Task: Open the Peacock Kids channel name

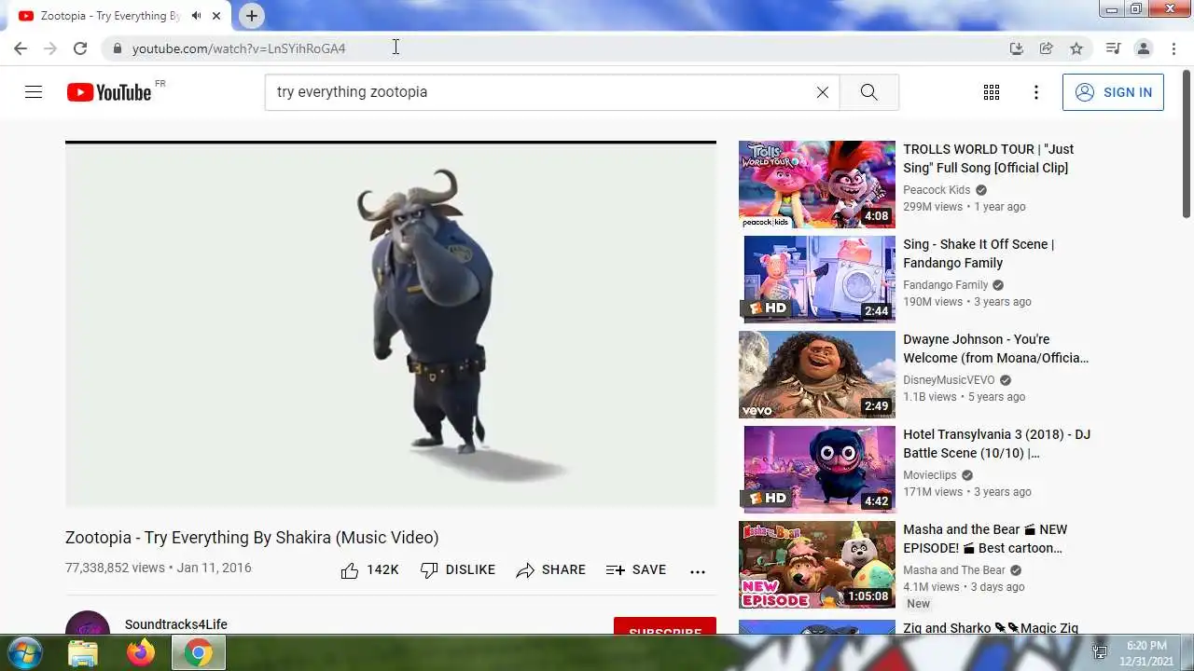Action: point(937,190)
